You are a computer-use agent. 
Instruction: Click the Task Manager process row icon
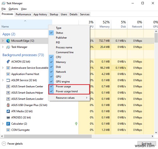8,47
